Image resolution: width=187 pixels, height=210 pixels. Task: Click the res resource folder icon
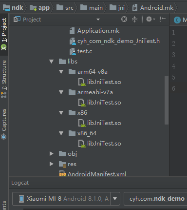(62, 164)
